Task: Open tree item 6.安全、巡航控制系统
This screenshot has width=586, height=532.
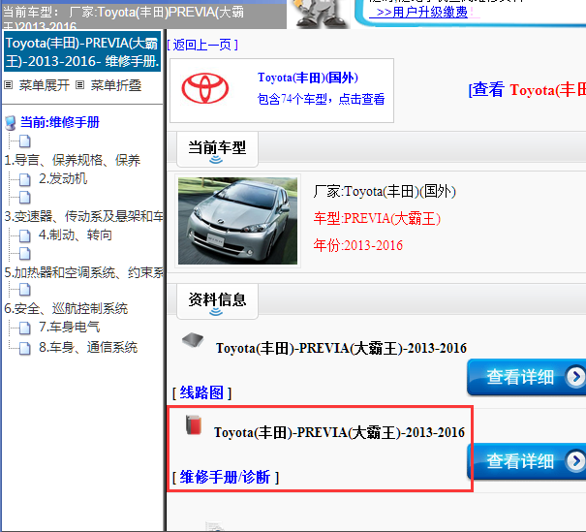Action: [66, 308]
